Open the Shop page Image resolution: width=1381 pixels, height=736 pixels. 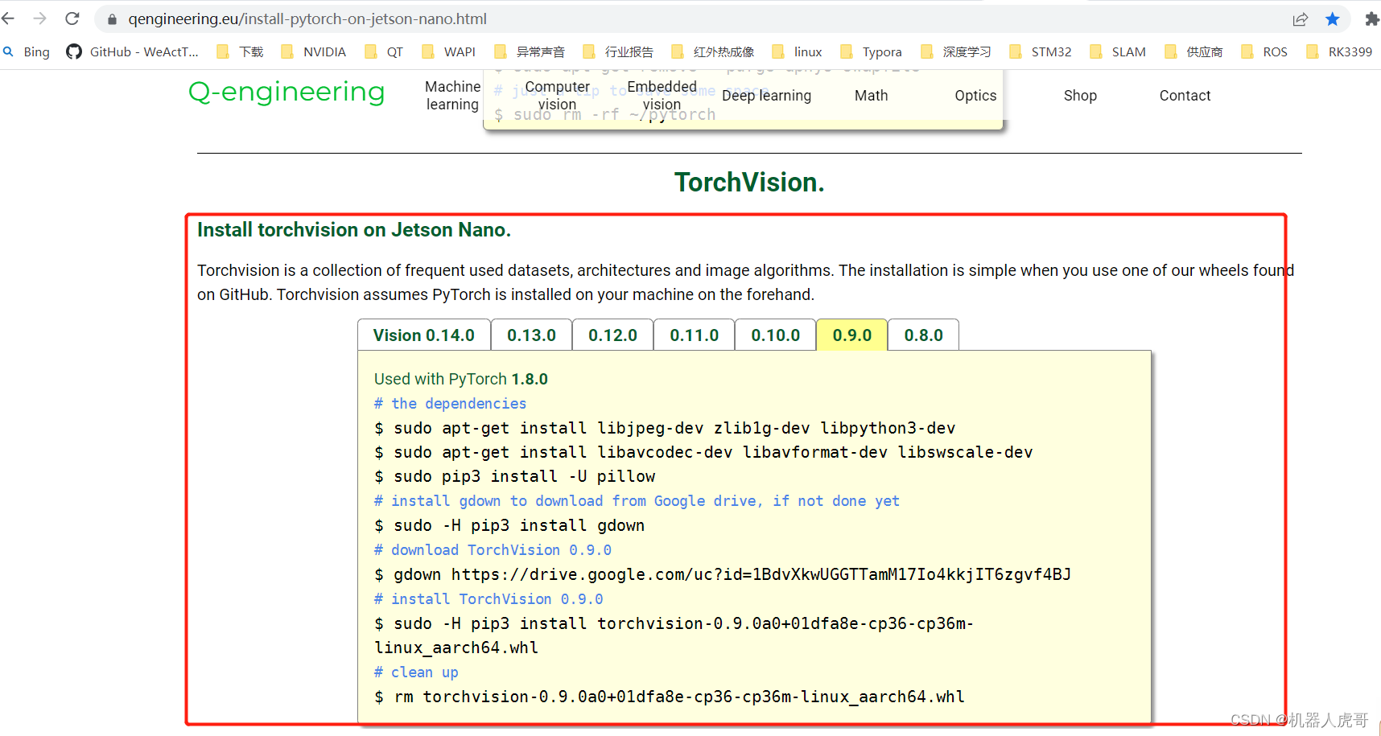tap(1080, 95)
